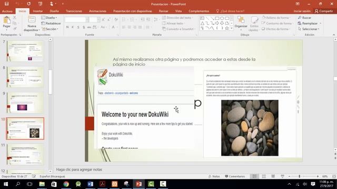Viewport: 337px width, 189px height.
Task: Click the Cut scissors icon
Action: [15, 17]
